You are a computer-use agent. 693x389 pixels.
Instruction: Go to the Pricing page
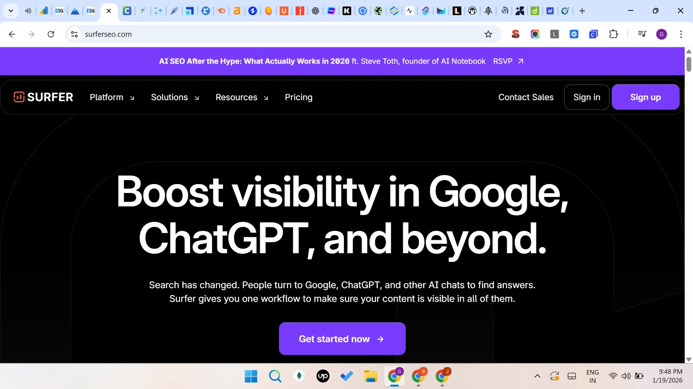(x=298, y=97)
